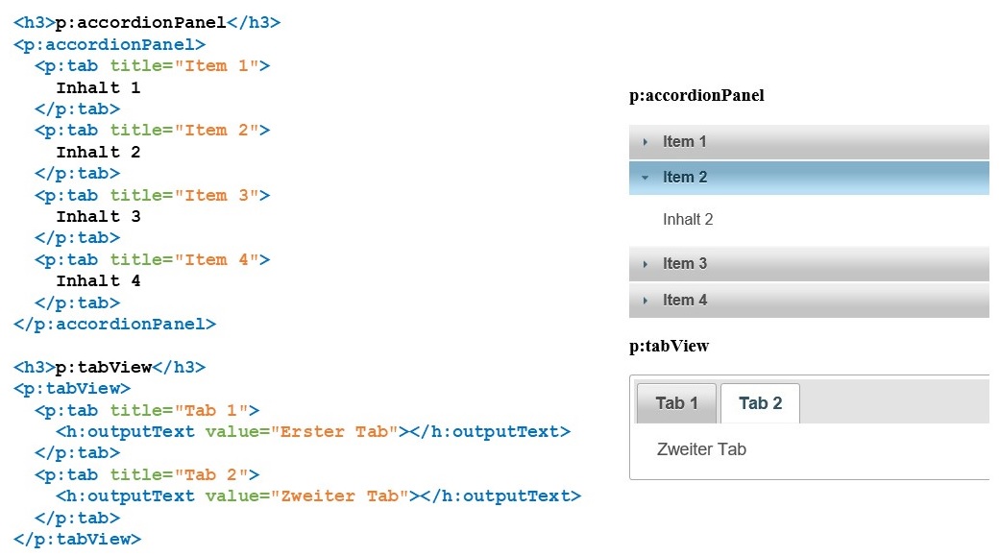The image size is (1000, 556).
Task: Click the Item 3 accordion header title
Action: 684,264
